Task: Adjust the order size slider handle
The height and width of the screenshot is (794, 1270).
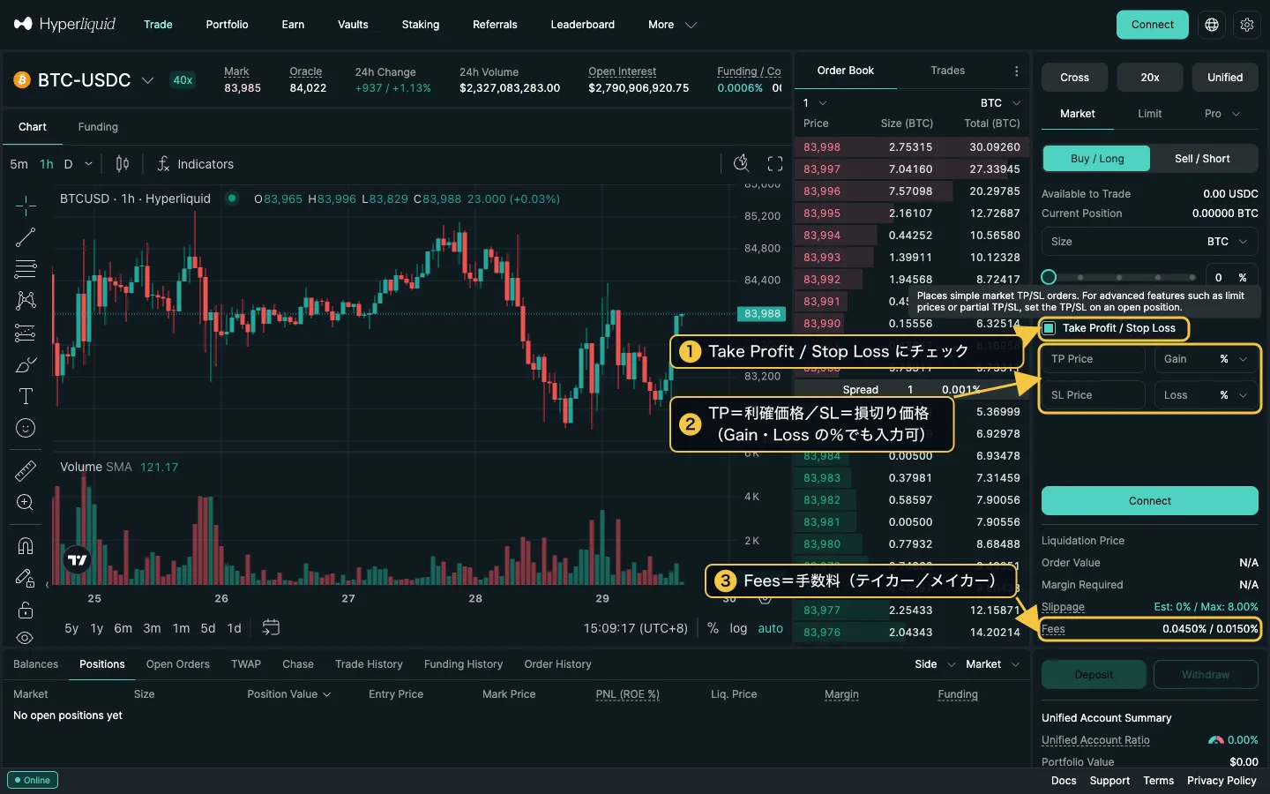Action: pos(1049,277)
